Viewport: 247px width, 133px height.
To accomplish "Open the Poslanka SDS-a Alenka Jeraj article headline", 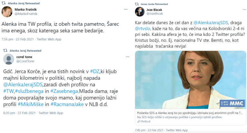I will 190,114.
